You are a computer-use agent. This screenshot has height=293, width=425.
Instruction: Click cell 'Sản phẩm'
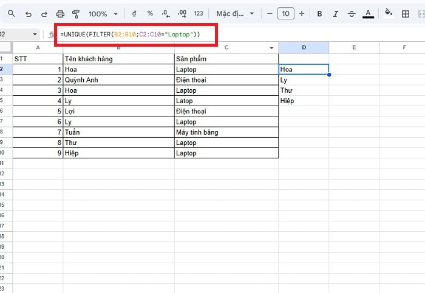(x=226, y=59)
